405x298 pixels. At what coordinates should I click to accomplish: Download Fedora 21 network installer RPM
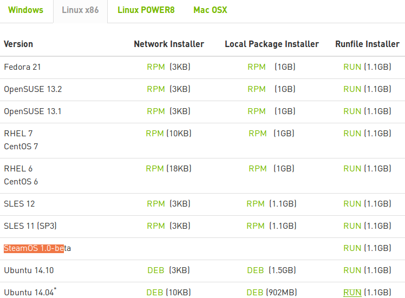[156, 67]
